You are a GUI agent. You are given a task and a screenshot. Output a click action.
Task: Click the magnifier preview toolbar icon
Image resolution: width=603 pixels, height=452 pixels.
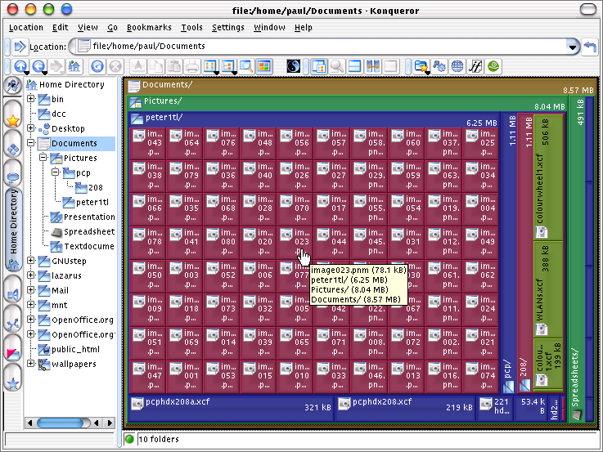point(246,66)
